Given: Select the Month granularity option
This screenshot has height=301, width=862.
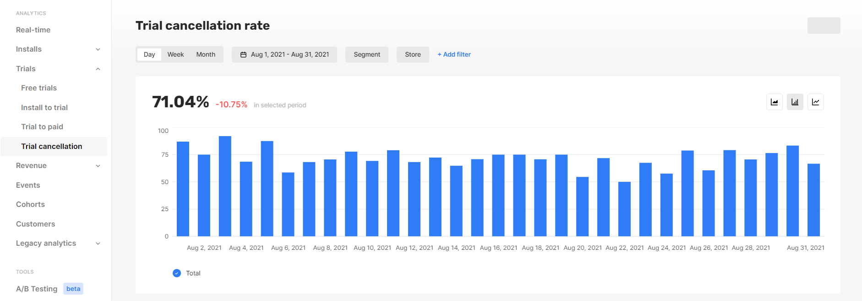Looking at the screenshot, I should pyautogui.click(x=206, y=54).
